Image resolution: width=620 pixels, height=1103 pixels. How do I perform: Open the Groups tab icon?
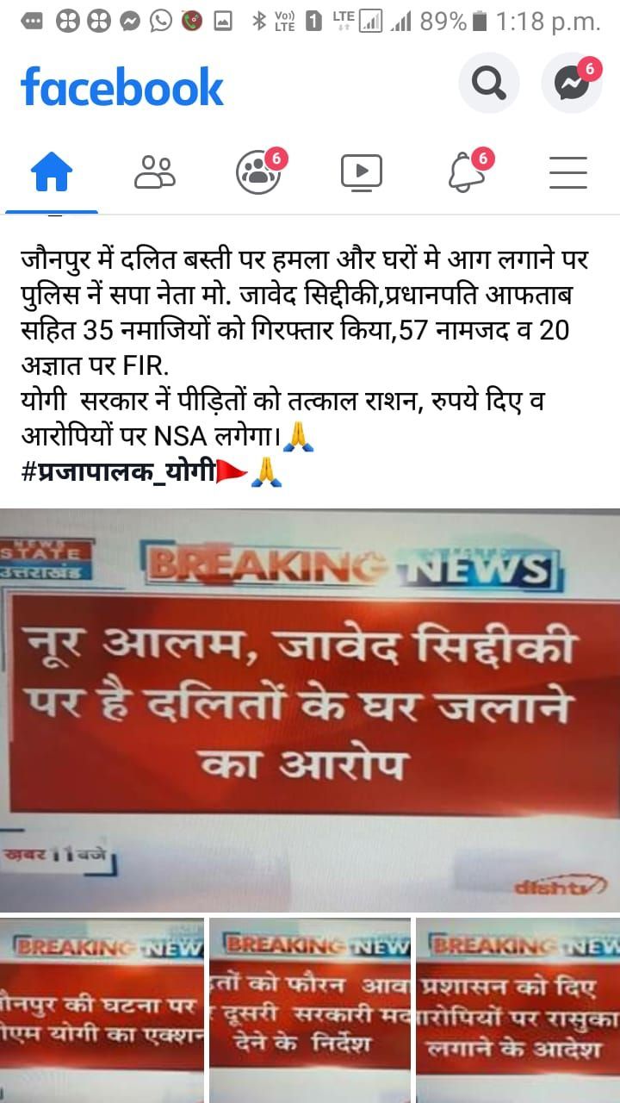pos(258,172)
